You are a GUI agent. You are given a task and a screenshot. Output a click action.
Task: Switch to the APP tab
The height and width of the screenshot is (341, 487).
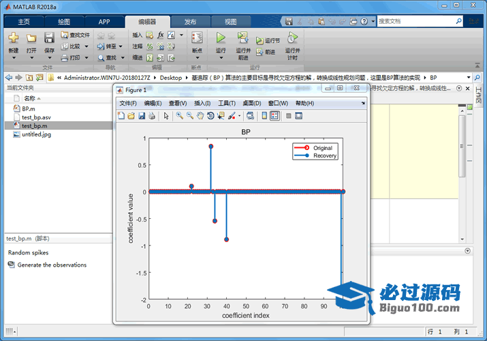[104, 22]
